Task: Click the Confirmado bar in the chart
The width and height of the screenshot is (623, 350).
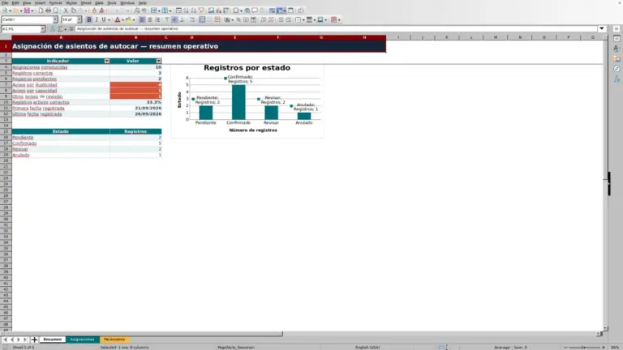Action: click(x=238, y=102)
